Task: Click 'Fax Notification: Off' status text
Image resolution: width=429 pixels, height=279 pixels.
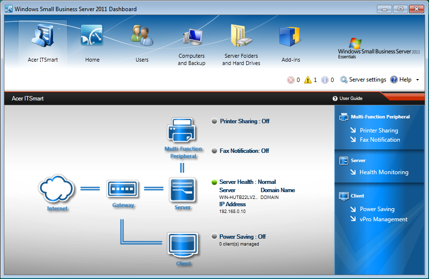Action: coord(244,151)
